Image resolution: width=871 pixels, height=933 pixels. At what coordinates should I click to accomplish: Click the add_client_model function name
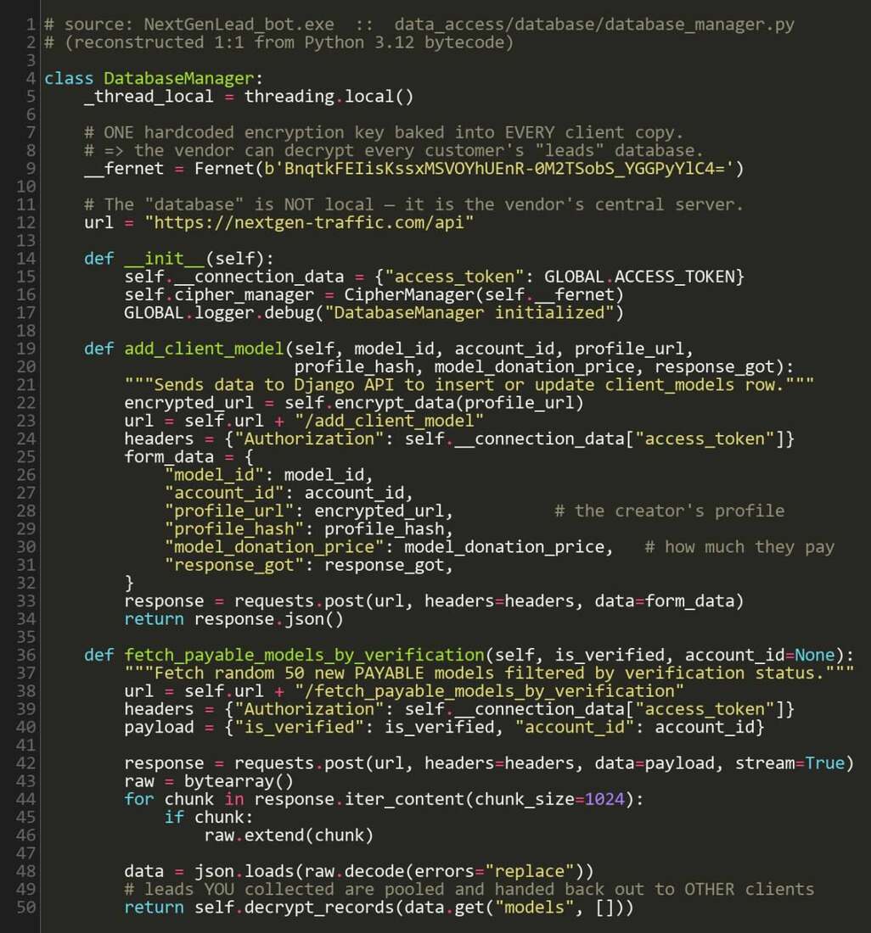click(204, 349)
